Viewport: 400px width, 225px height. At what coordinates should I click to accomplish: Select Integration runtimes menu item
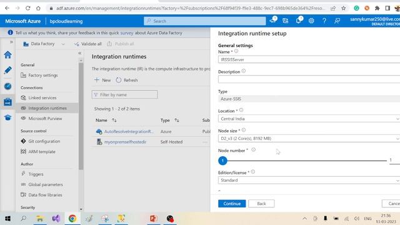tap(47, 108)
